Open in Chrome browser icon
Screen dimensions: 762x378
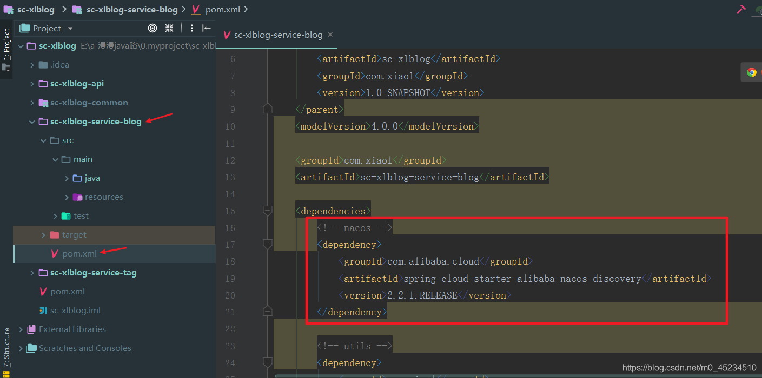pos(751,72)
